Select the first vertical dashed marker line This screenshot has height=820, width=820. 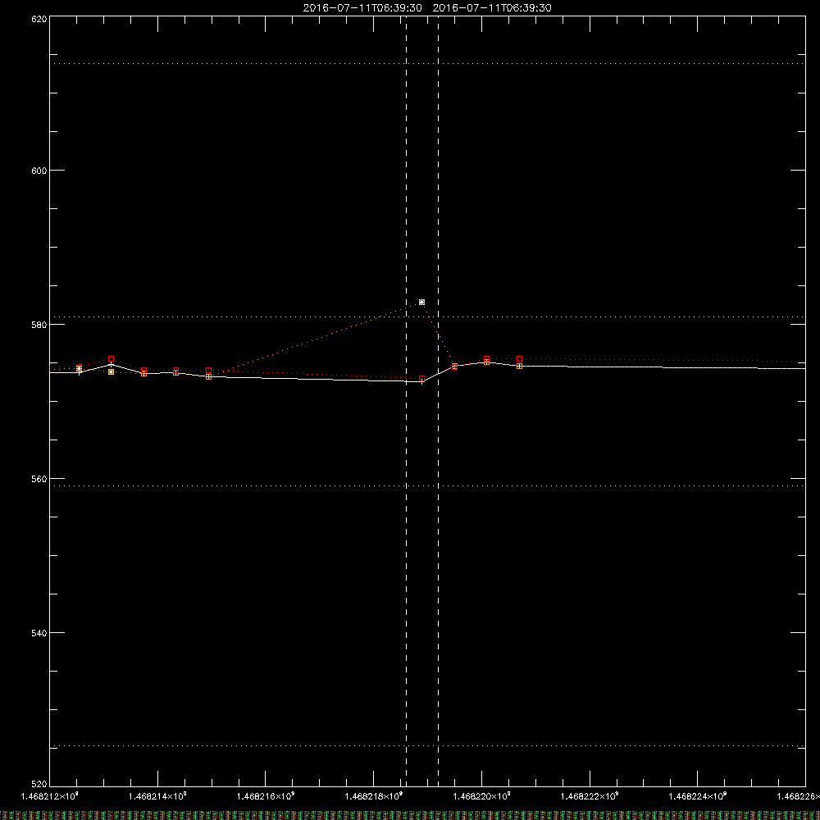coord(407,401)
